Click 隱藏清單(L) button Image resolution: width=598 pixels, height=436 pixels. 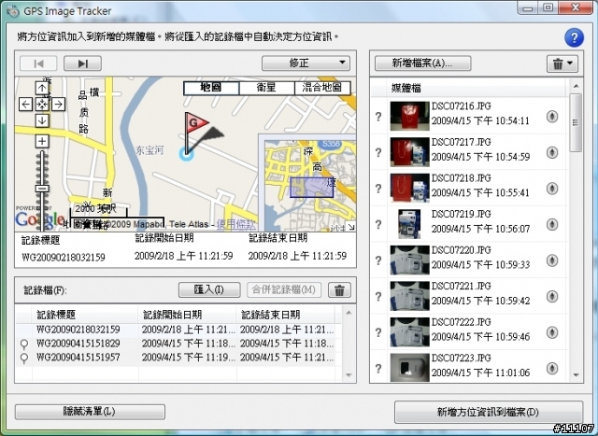click(90, 412)
